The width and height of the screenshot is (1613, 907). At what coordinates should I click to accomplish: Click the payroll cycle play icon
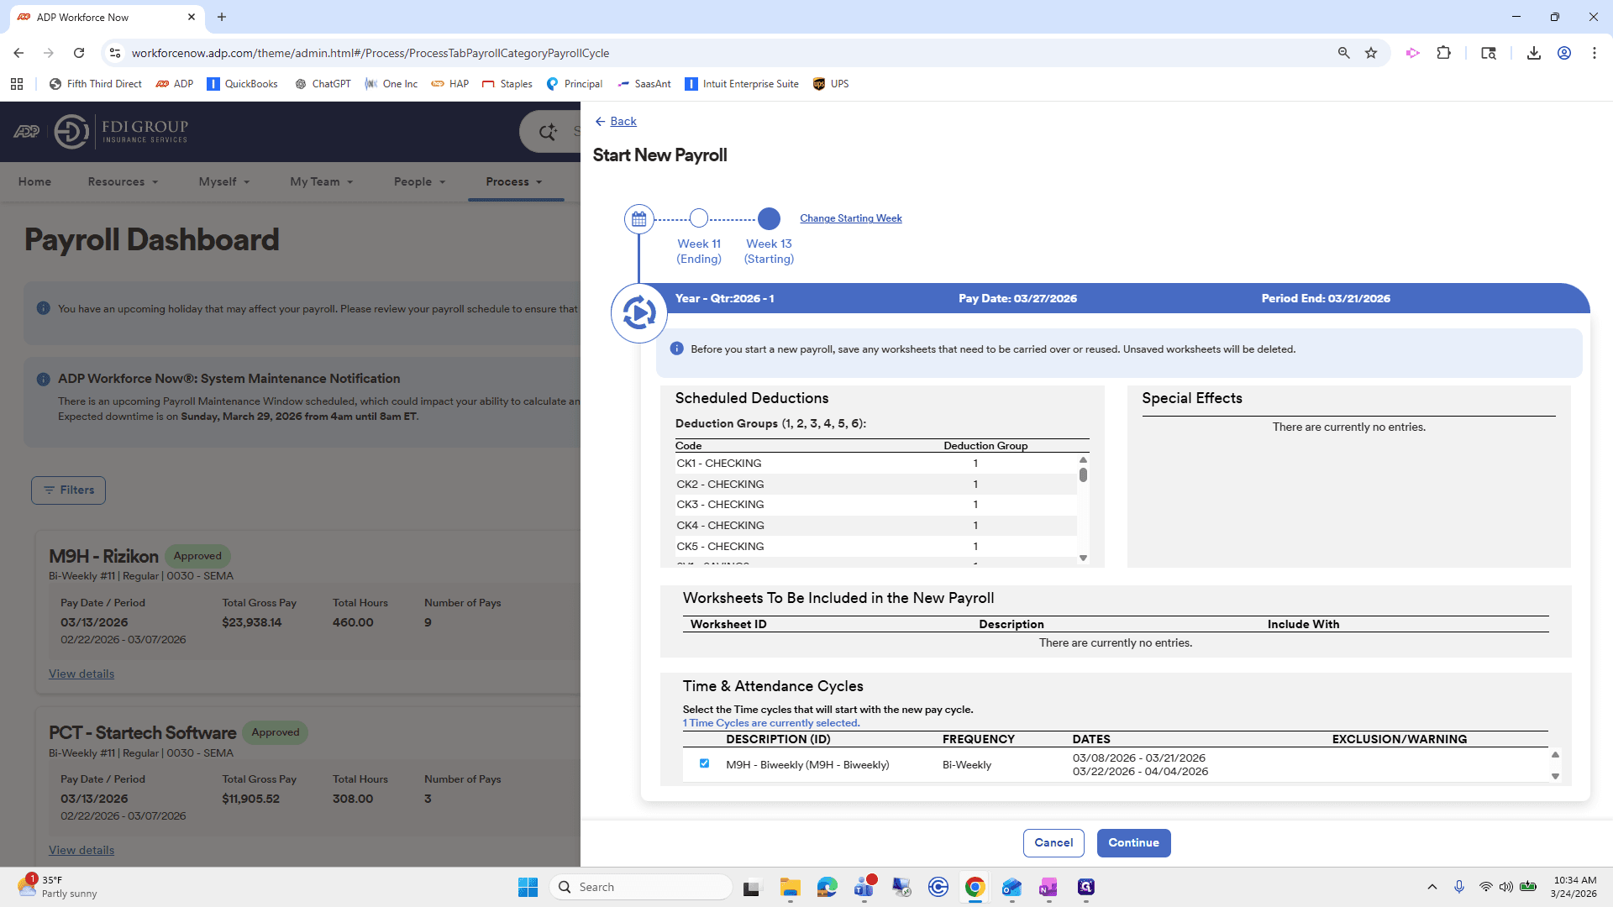[x=639, y=313]
